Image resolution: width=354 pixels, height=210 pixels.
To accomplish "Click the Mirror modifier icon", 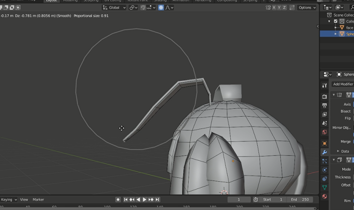I will [339, 95].
